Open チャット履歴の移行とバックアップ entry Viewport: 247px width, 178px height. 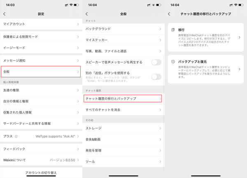pyautogui.click(x=123, y=99)
